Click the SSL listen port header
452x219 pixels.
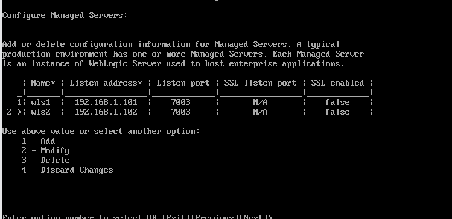[x=260, y=83]
